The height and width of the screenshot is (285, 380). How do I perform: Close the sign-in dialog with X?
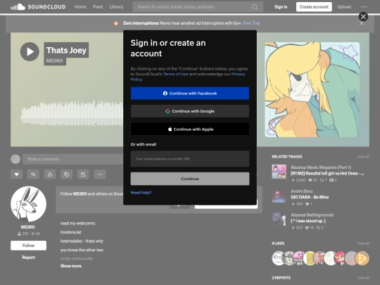pyautogui.click(x=363, y=16)
